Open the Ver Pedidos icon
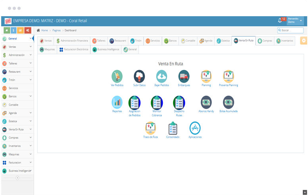Image resolution: width=308 pixels, height=195 pixels. [117, 76]
